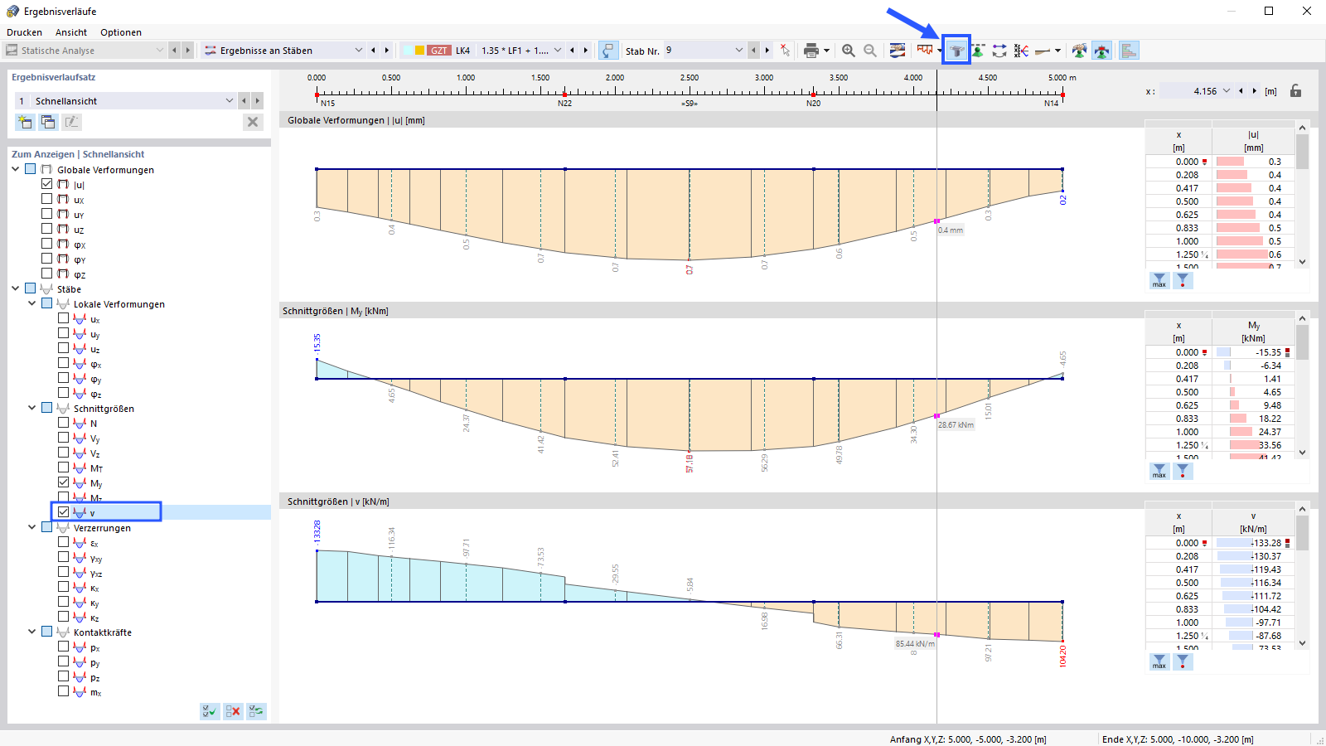Step x position backward
Viewport: 1326px width, 746px height.
1241,91
